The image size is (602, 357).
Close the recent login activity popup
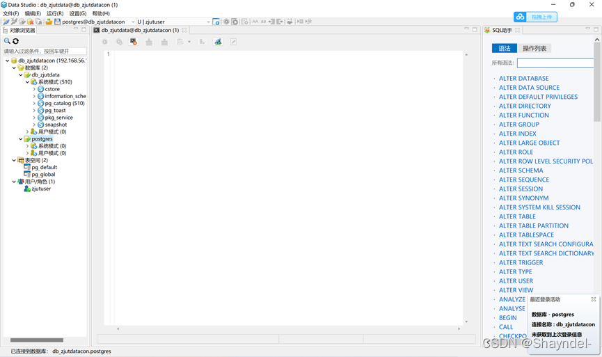(593, 299)
